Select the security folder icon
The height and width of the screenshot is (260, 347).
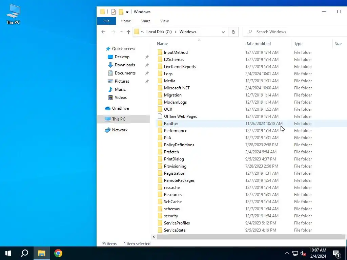pyautogui.click(x=160, y=216)
